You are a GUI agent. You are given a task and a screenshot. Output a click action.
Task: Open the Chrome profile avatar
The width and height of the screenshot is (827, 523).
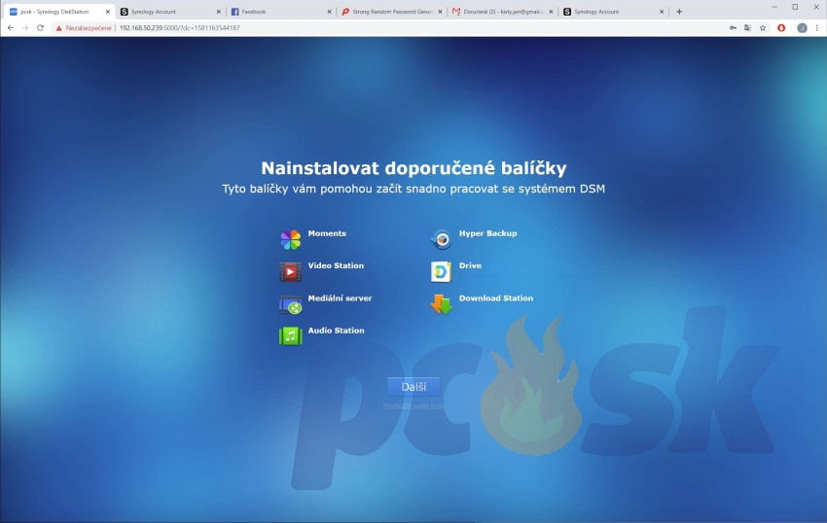(803, 28)
